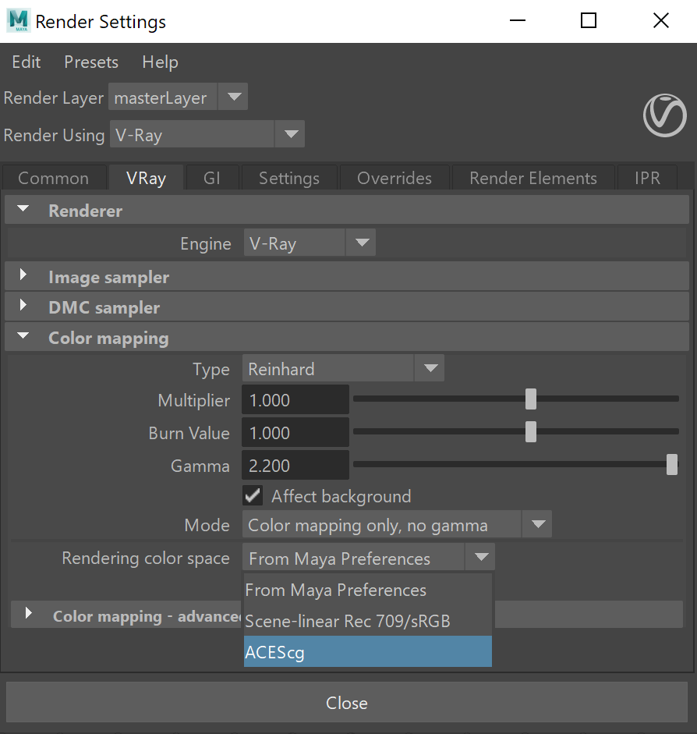Switch to the GI tab
The image size is (697, 734).
coord(212,178)
